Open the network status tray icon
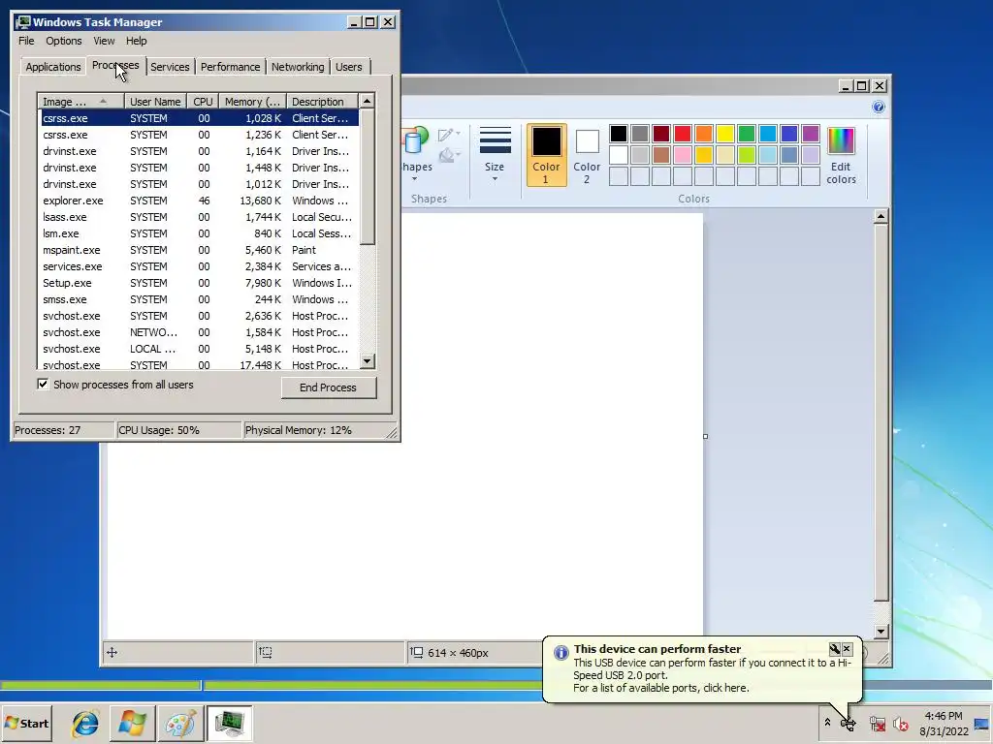This screenshot has height=744, width=993. [877, 723]
